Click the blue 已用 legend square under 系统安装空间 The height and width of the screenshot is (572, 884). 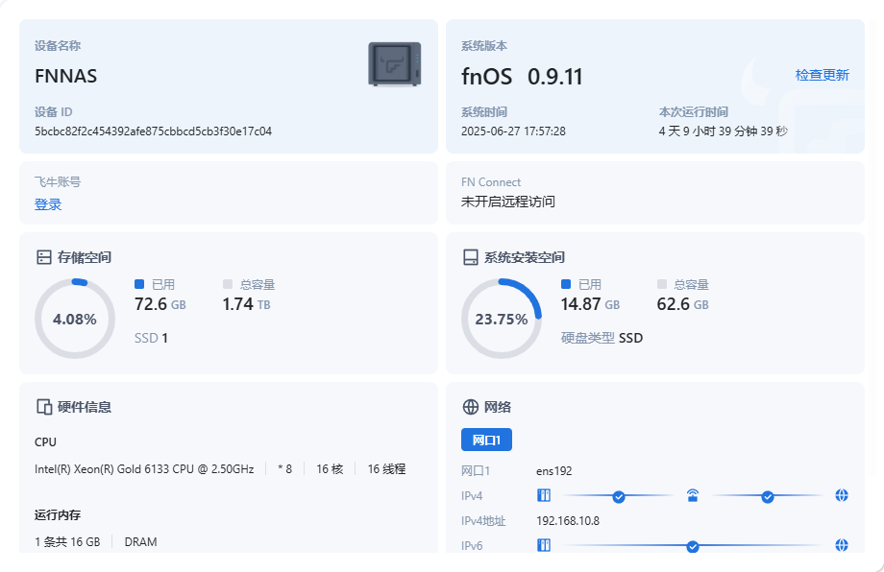click(x=566, y=284)
